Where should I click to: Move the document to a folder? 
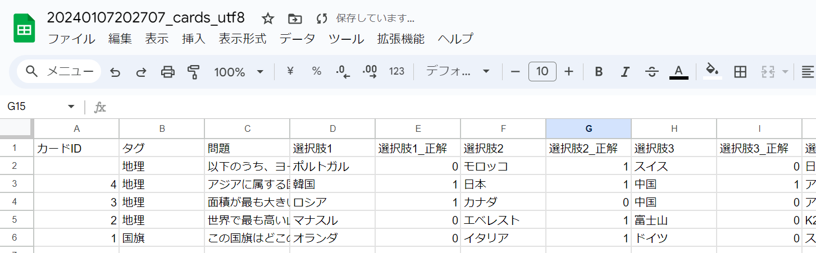coord(295,19)
